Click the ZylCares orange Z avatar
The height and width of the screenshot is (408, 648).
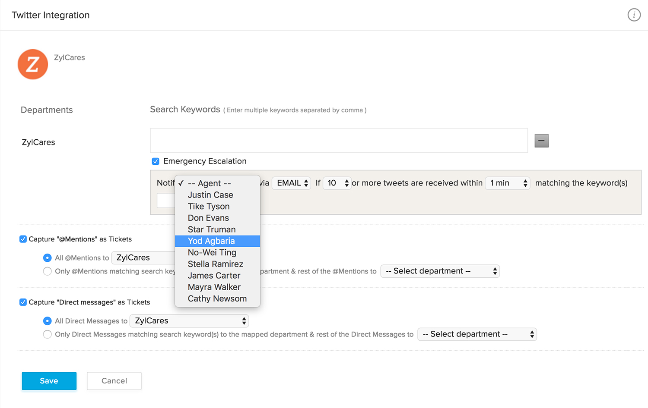[33, 64]
